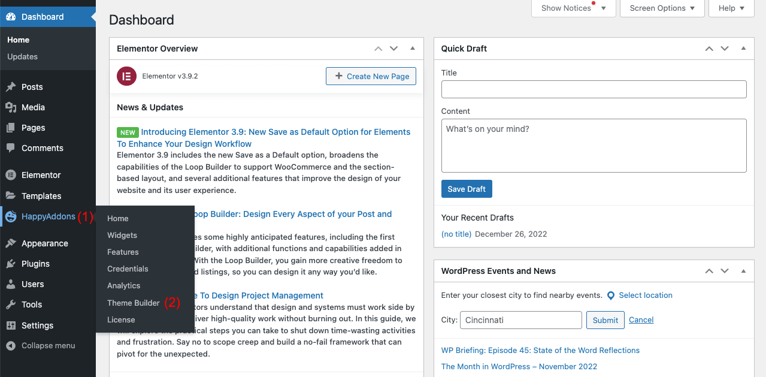Click the location pin icon
The image size is (766, 377).
611,295
